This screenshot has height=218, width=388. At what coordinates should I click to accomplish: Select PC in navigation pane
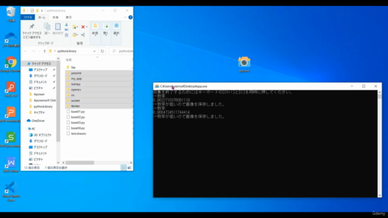(33, 129)
